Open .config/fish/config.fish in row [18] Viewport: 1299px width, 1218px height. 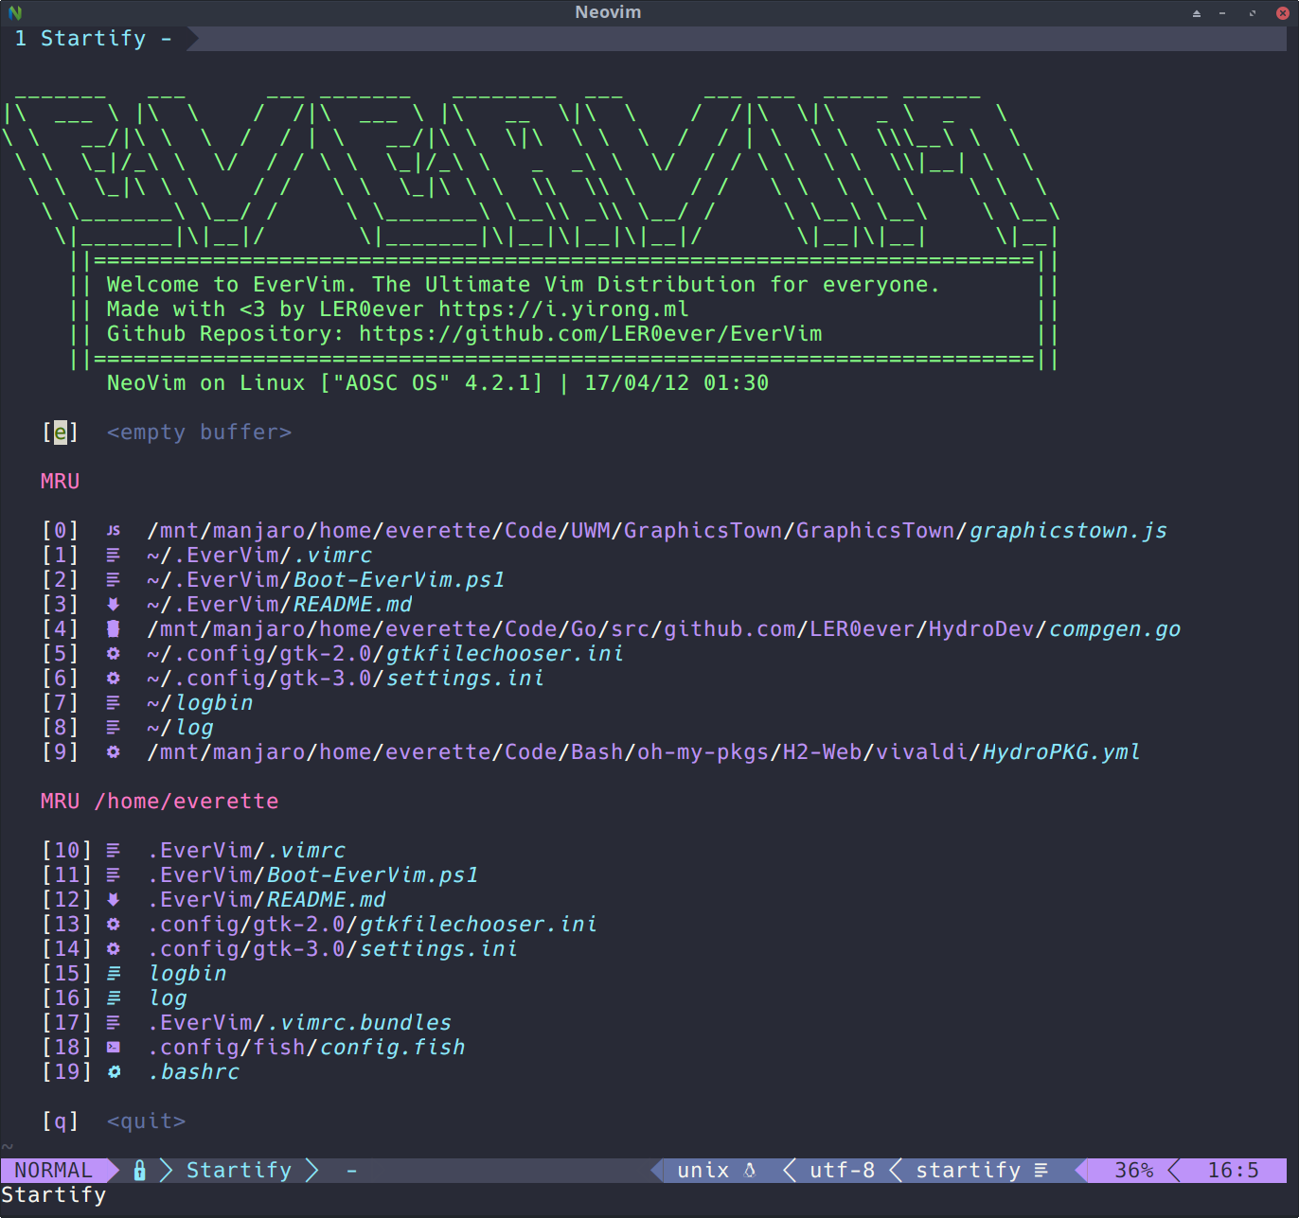tap(307, 1048)
